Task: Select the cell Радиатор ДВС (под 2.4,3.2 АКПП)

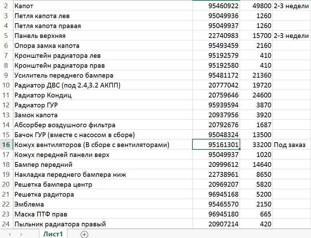Action: 103,85
